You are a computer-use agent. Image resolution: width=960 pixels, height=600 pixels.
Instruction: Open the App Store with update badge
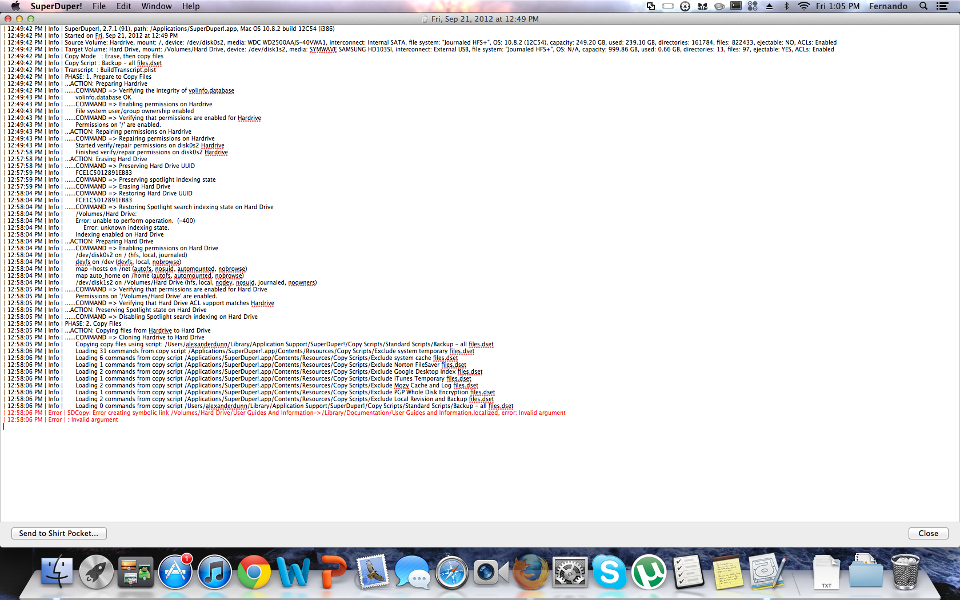(175, 571)
